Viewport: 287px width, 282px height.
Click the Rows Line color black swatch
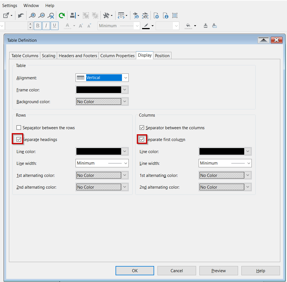(x=99, y=151)
